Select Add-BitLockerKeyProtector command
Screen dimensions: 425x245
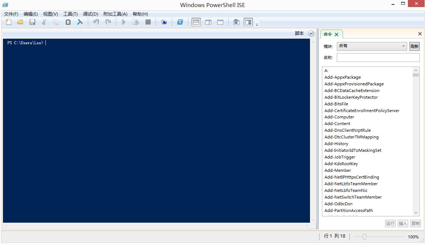[x=351, y=97]
